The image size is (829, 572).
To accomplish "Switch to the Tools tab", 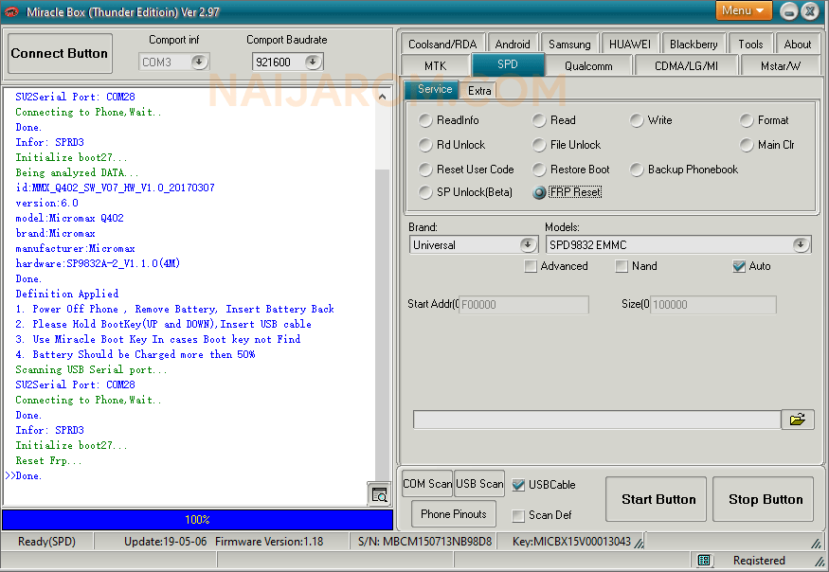I will click(750, 44).
